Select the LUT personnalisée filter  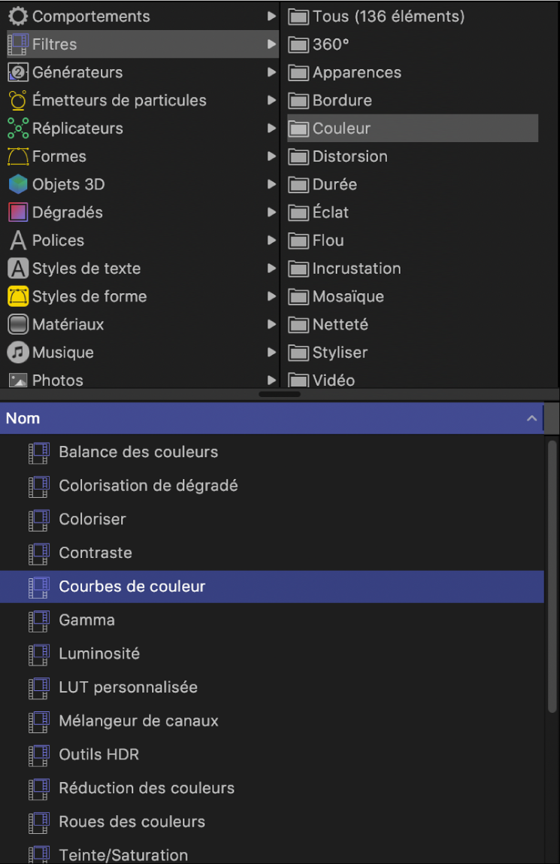[128, 687]
